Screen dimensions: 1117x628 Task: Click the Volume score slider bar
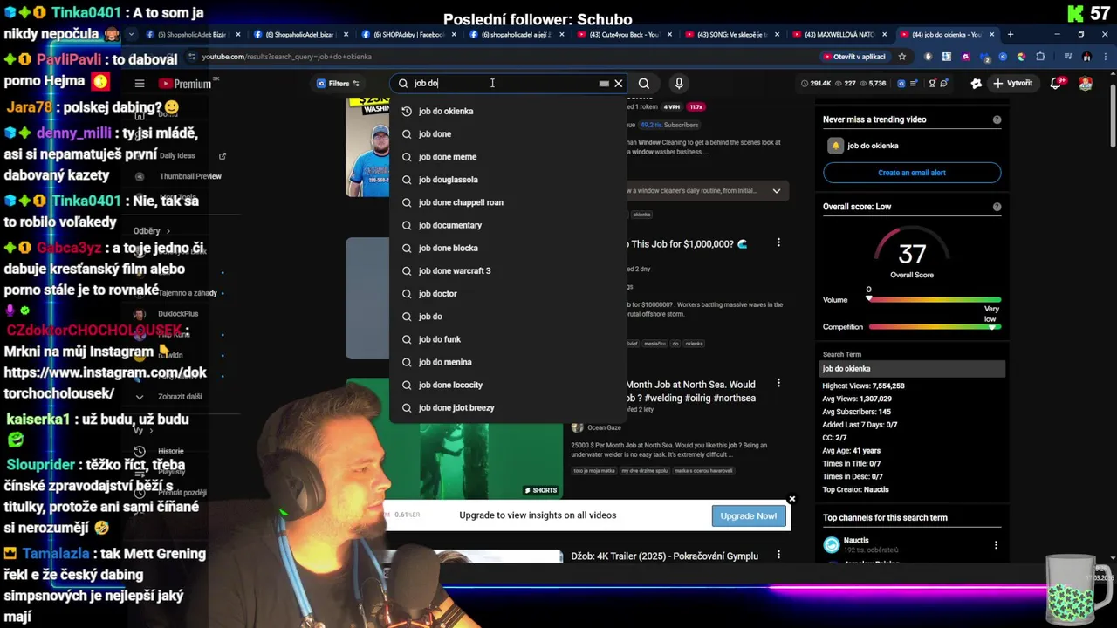[934, 299]
